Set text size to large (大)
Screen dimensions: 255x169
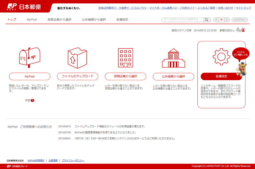[216, 20]
